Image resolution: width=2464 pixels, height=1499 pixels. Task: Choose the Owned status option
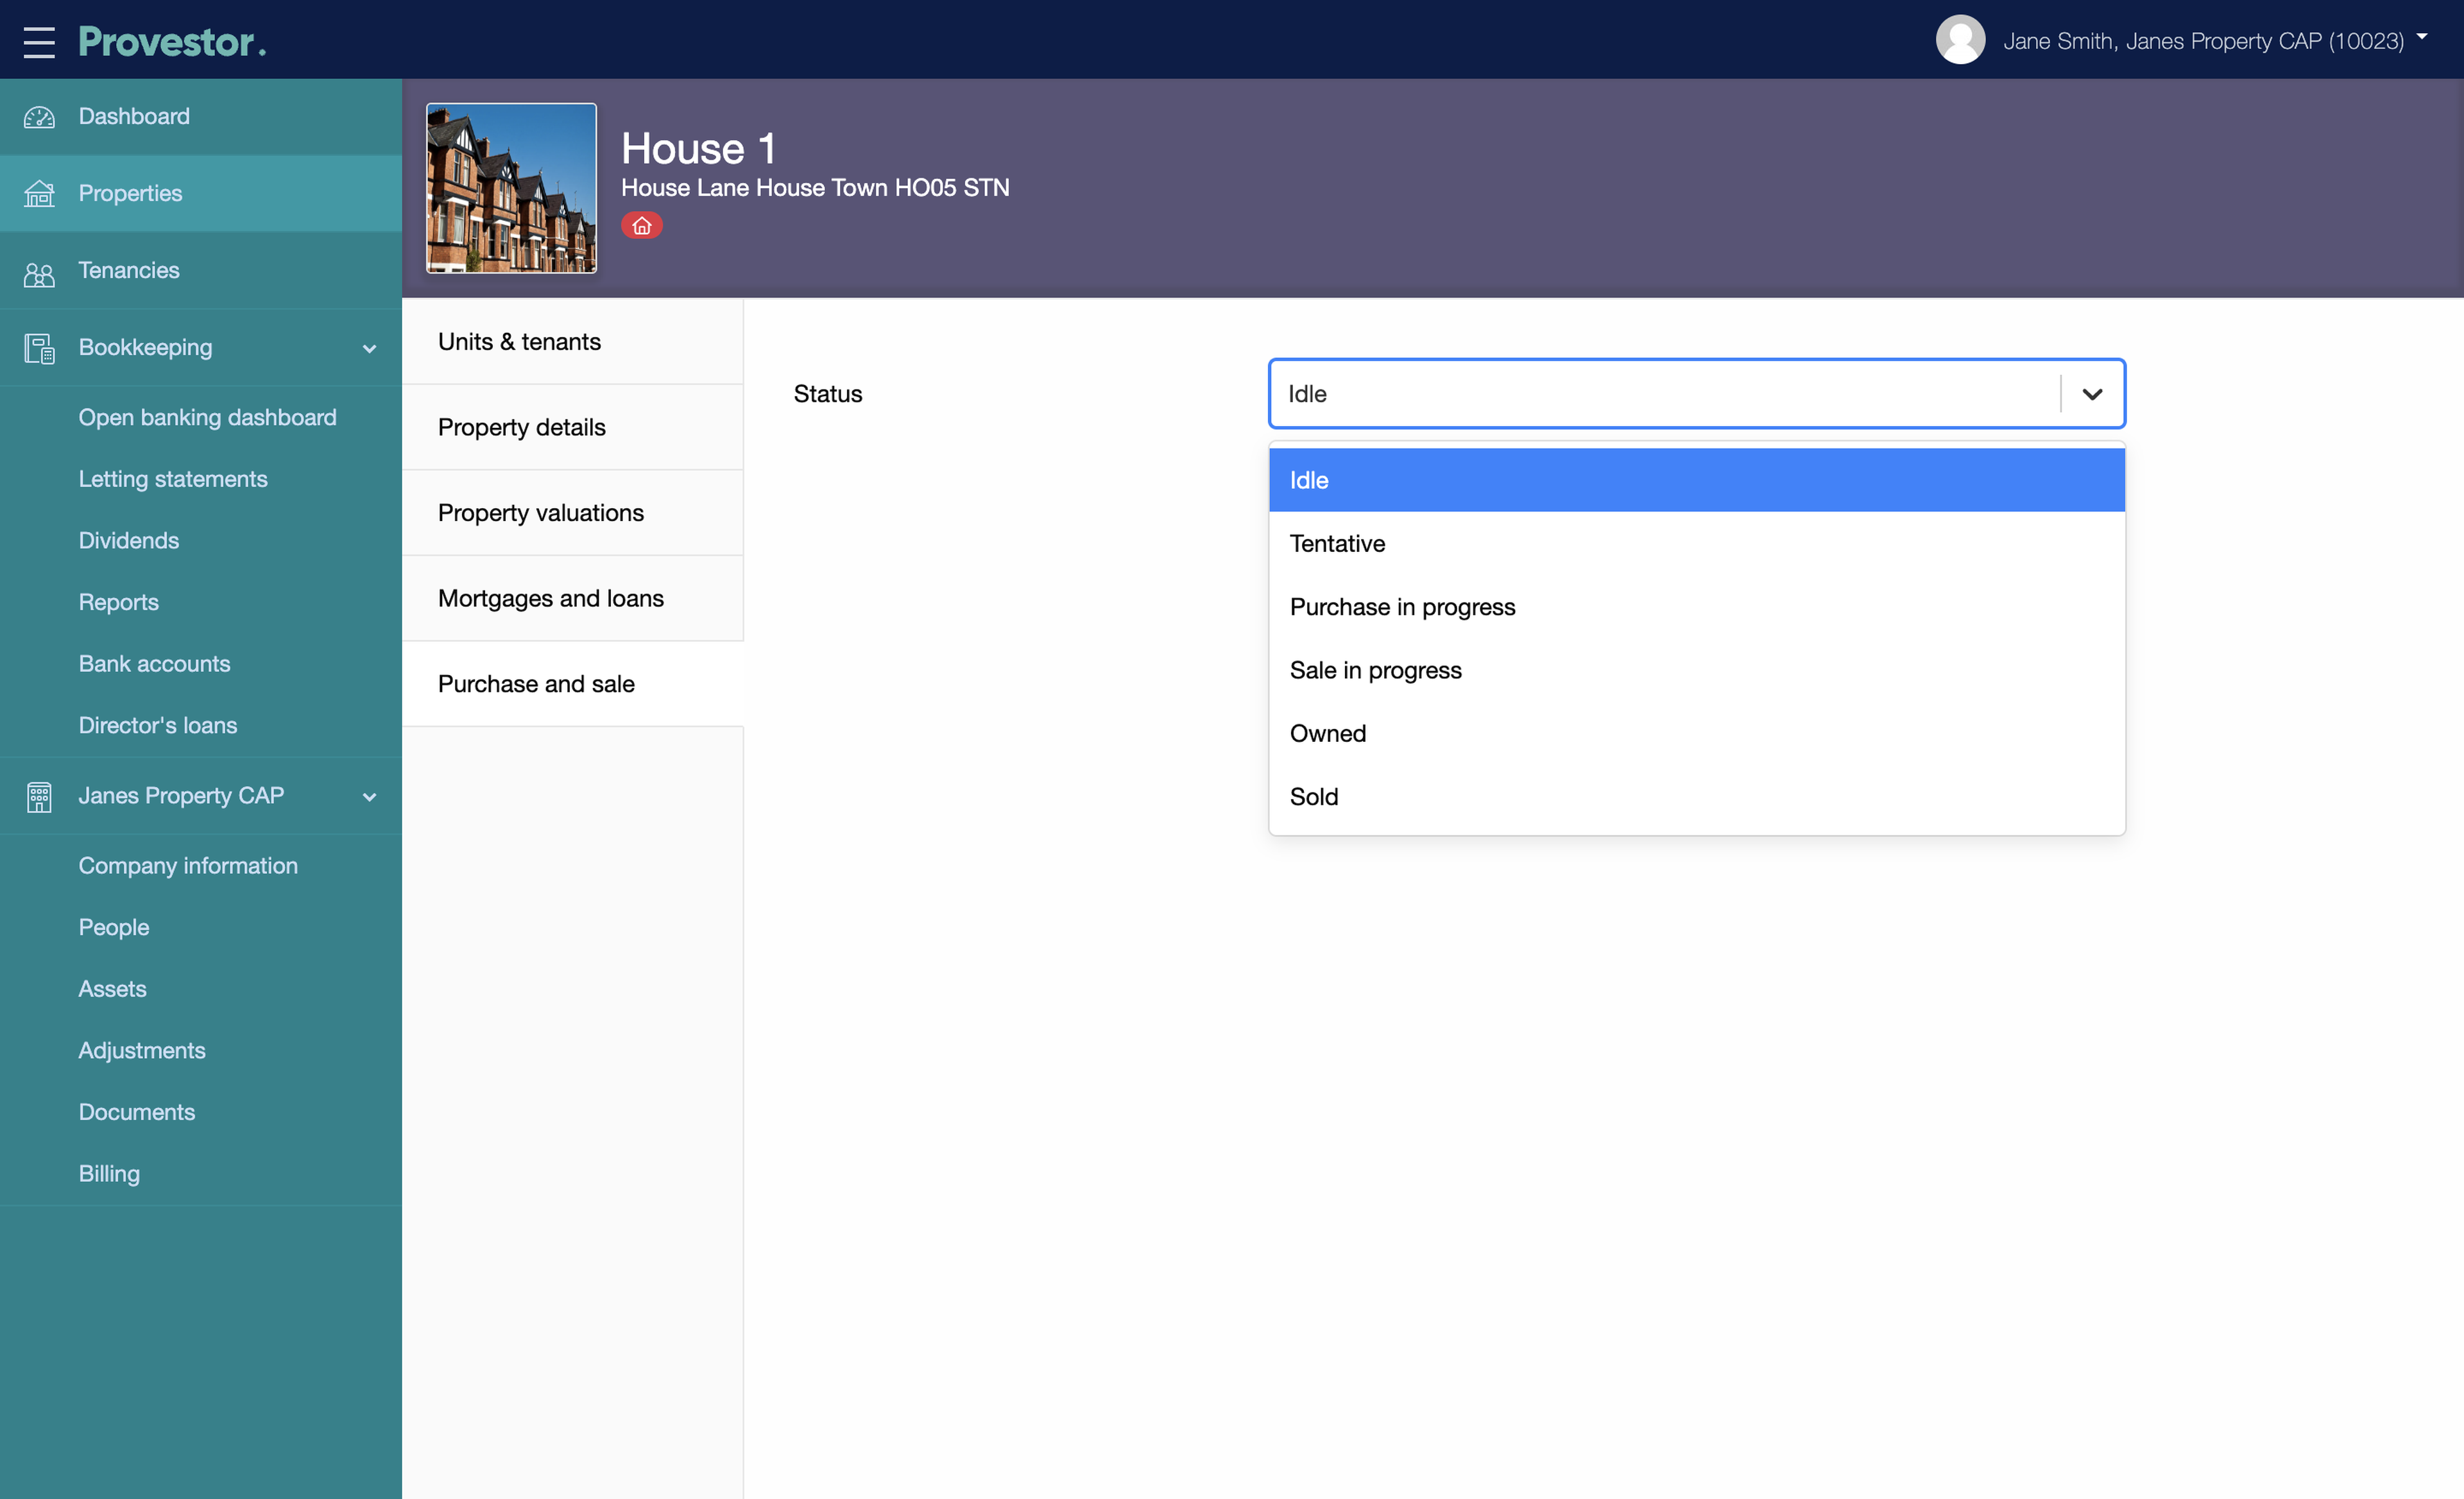(x=1327, y=733)
